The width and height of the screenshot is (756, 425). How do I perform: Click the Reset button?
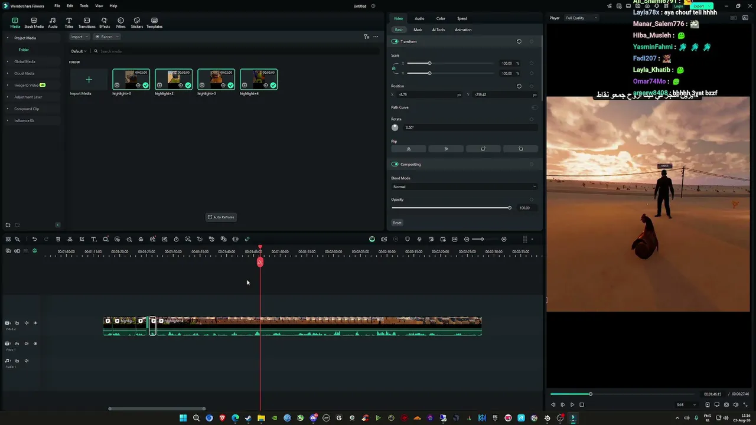pos(397,223)
